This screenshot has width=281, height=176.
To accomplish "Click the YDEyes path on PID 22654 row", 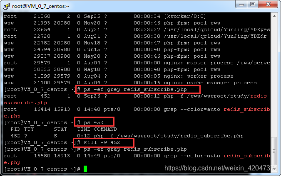I will [x=217, y=29].
